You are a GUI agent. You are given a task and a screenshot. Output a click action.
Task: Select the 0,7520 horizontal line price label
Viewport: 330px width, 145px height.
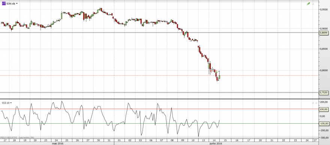(324, 93)
